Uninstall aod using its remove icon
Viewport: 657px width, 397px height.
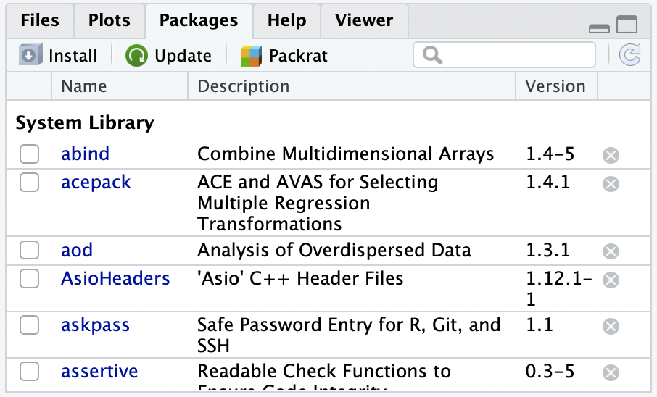point(611,251)
